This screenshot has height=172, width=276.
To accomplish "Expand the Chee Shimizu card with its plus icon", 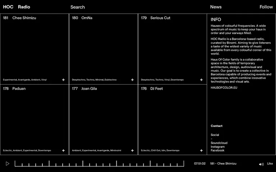I will (63, 80).
